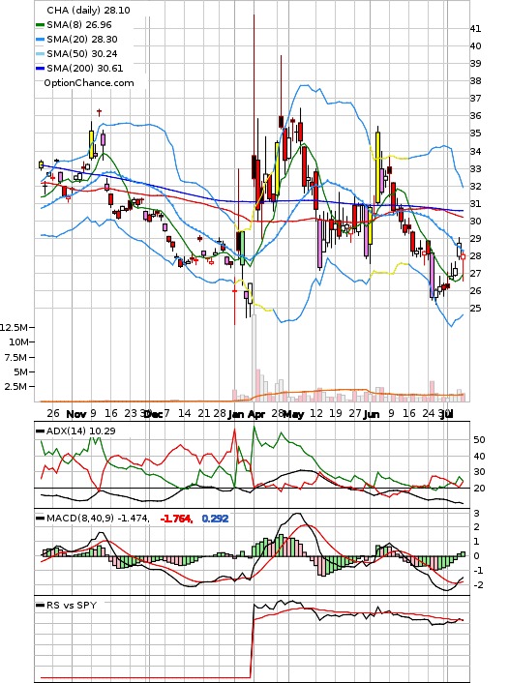The height and width of the screenshot is (683, 509).
Task: Click the 25 price axis label
Action: click(x=475, y=309)
